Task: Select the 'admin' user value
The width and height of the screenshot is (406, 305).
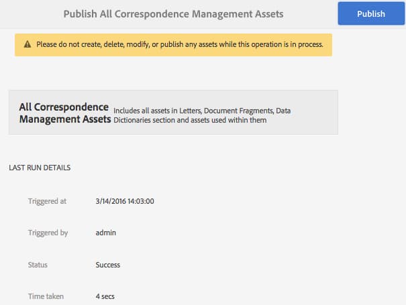Action: point(105,233)
